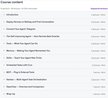Expand Connect Your Agent: Telegram chevron
108x98 pixels.
point(4,29)
